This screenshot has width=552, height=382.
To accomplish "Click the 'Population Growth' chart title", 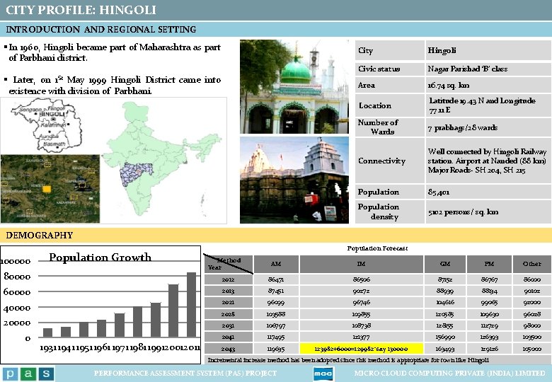I will [x=100, y=257].
